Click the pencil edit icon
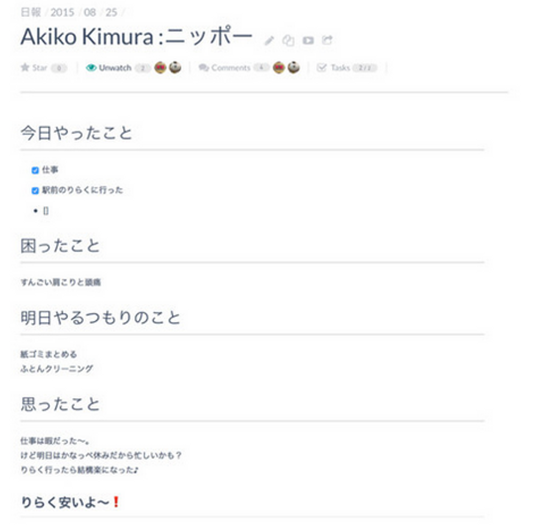 [269, 41]
